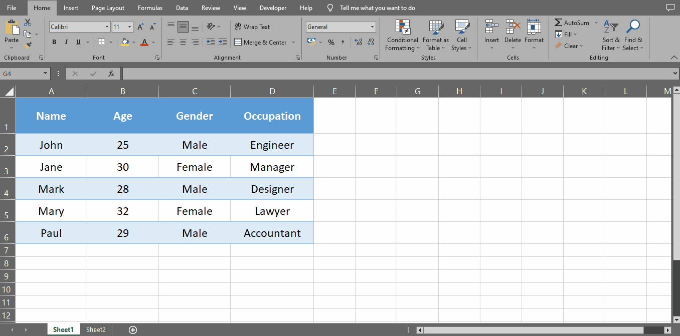This screenshot has width=680, height=336.
Task: Switch to Sheet2
Action: click(x=96, y=329)
